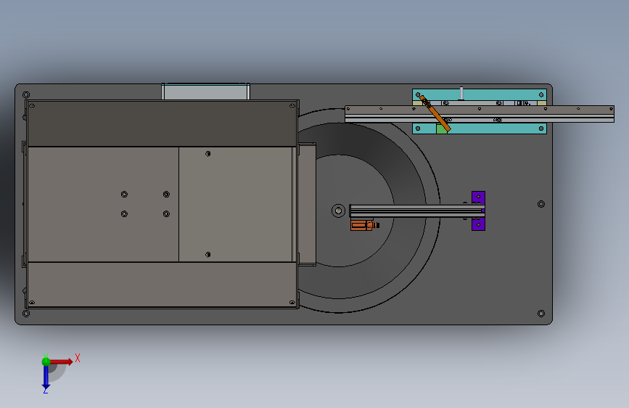Select the upper teal mounting plate
This screenshot has width=629, height=408.
click(x=480, y=95)
